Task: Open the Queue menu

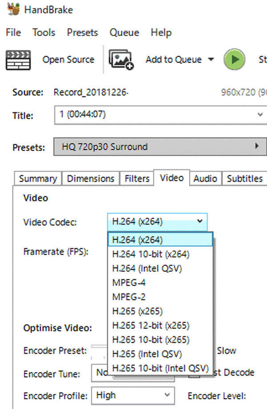Action: tap(124, 33)
